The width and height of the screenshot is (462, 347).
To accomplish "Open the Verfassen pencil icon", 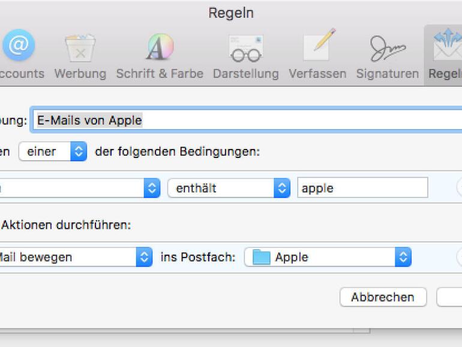I will coord(319,45).
